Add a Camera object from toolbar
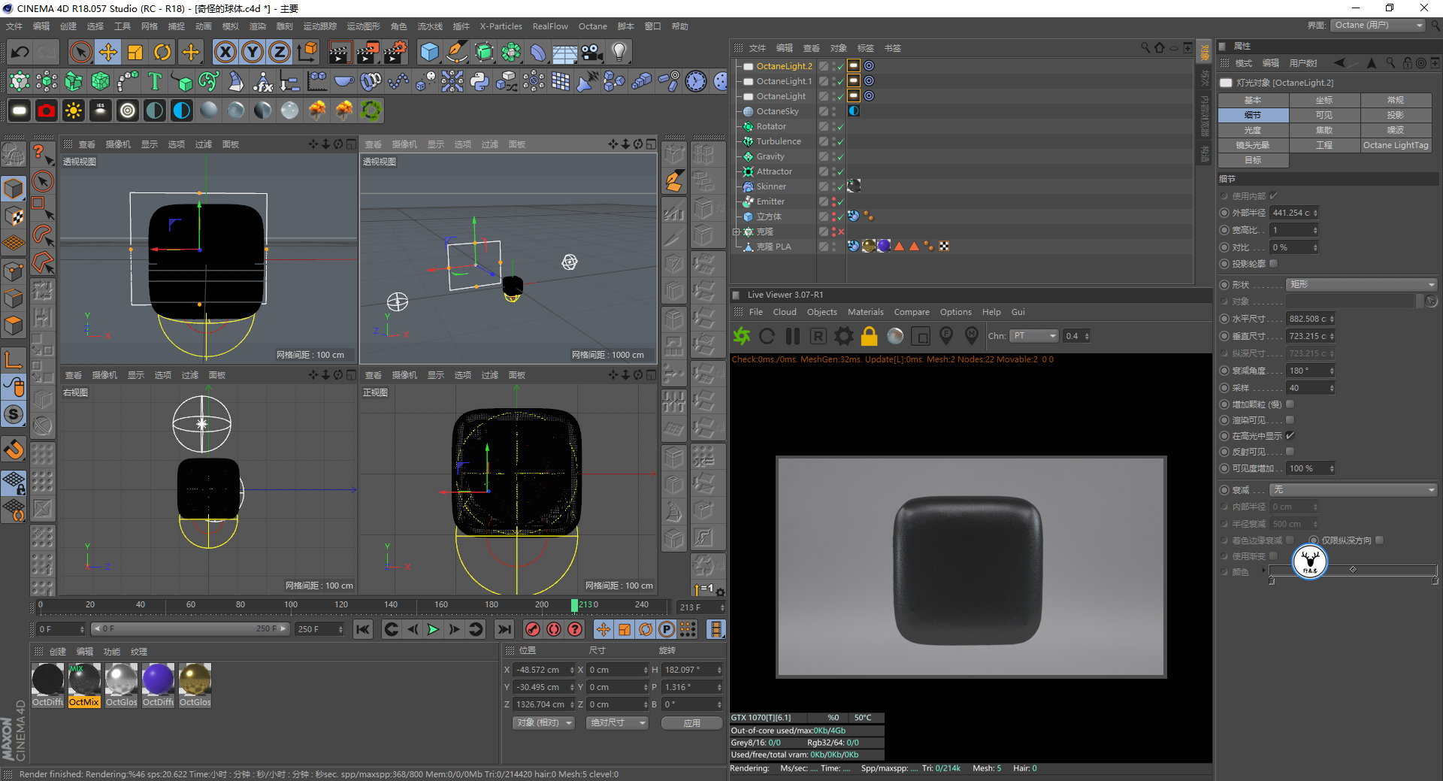 pyautogui.click(x=592, y=52)
